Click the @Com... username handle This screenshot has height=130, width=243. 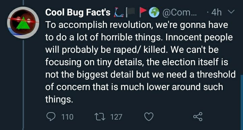[180, 12]
